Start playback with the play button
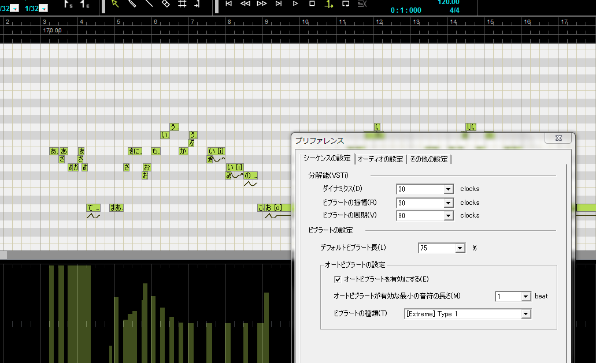The height and width of the screenshot is (363, 596). click(x=295, y=4)
